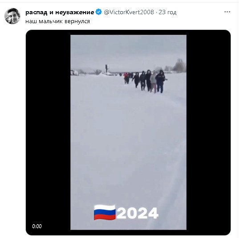
Task: Click the tweet text наш мальчик вернулся
Action: point(57,21)
